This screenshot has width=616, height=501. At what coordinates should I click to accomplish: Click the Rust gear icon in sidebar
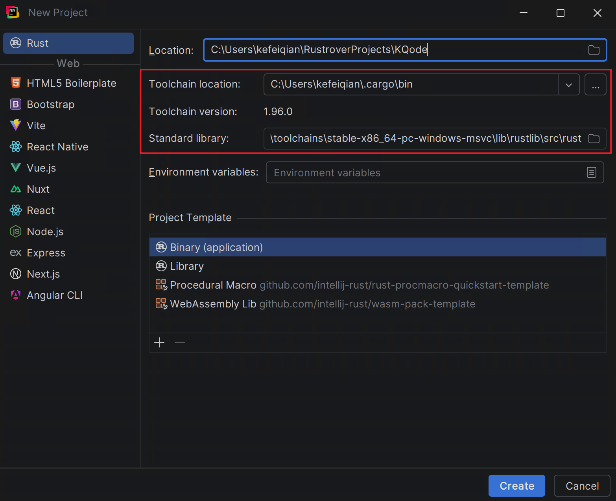tap(16, 43)
